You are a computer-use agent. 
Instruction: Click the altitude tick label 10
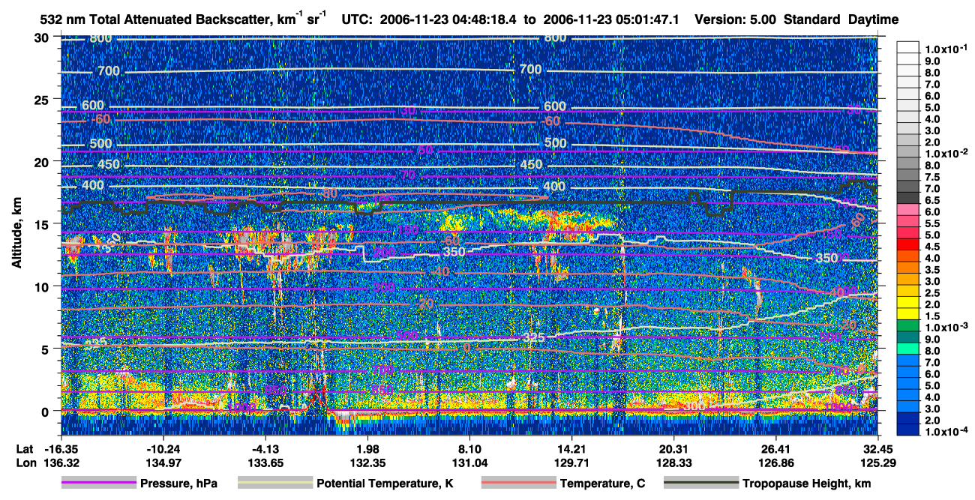[43, 286]
